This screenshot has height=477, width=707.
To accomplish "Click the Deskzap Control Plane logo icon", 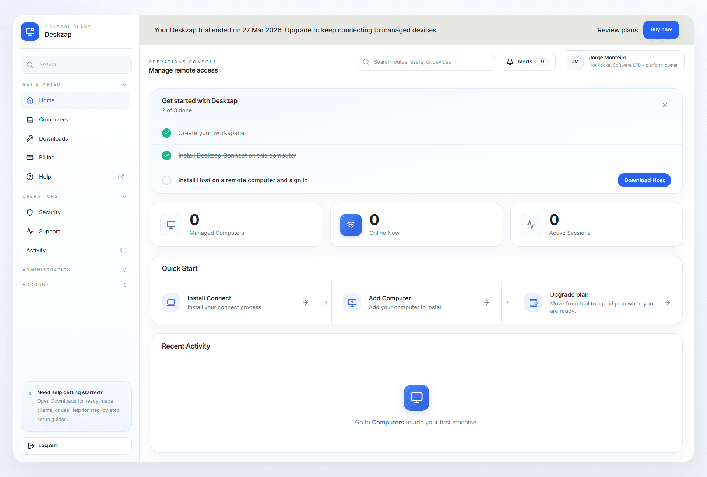I will coord(29,32).
